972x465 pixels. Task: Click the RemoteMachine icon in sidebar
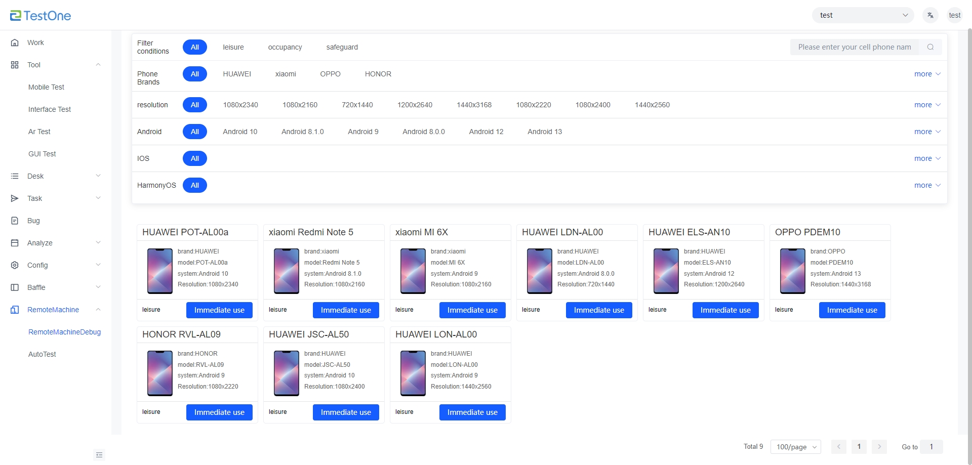click(x=15, y=310)
